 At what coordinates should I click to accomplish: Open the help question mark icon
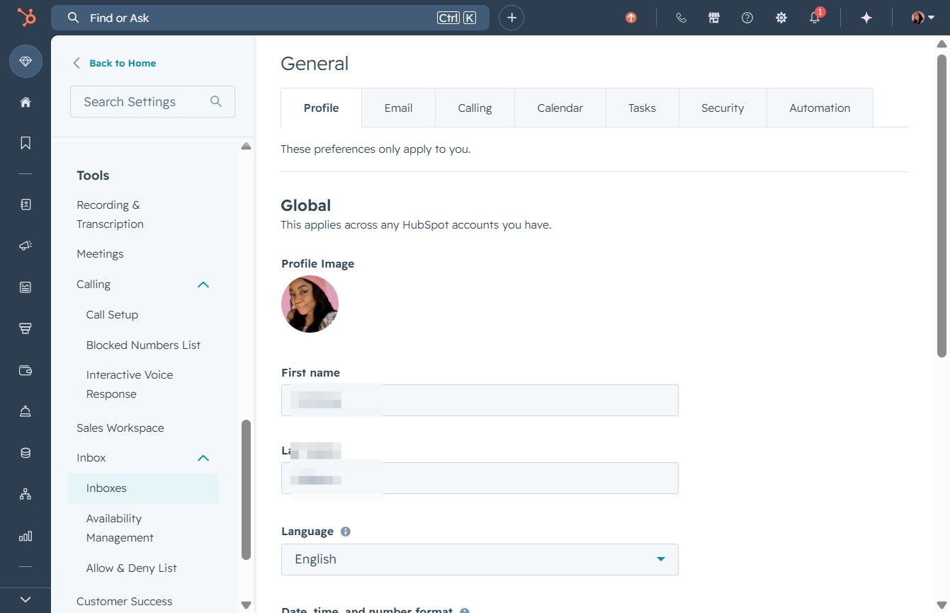[x=747, y=18]
